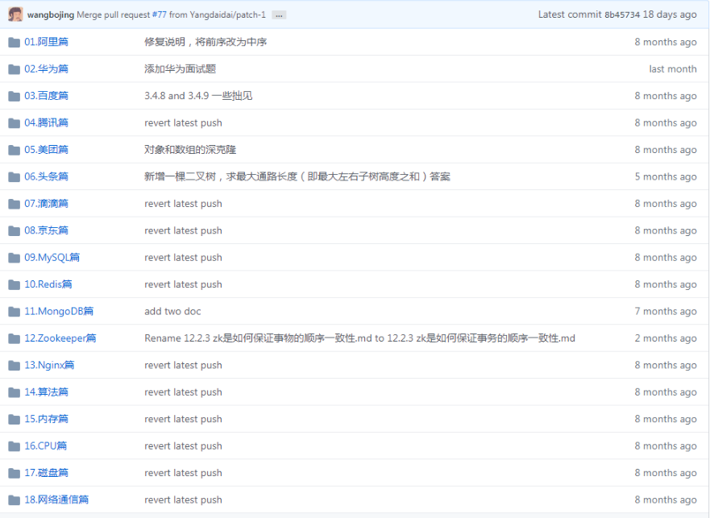The height and width of the screenshot is (518, 710).
Task: Open the 07.滴滴篇 folder link
Action: [46, 203]
